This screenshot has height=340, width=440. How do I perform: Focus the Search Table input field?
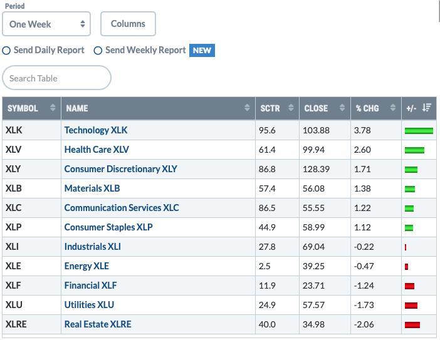click(x=56, y=78)
